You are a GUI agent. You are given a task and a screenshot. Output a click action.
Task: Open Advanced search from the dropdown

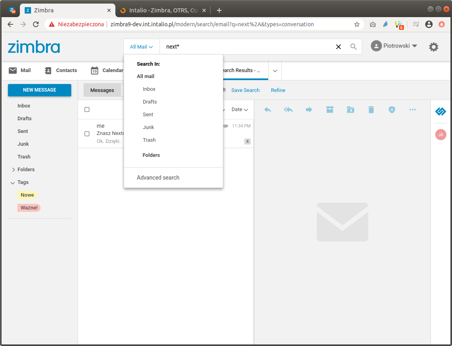[158, 178]
